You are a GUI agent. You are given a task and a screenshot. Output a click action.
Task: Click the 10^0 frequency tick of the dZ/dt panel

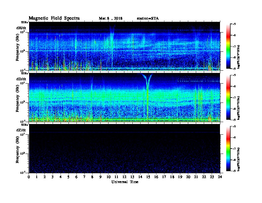pos(22,154)
